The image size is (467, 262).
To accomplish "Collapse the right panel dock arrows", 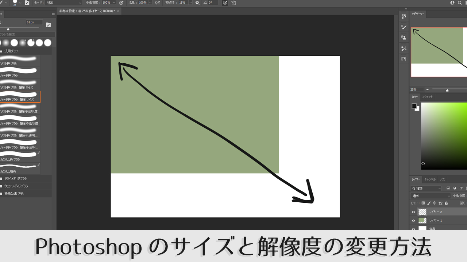I will click(x=406, y=9).
